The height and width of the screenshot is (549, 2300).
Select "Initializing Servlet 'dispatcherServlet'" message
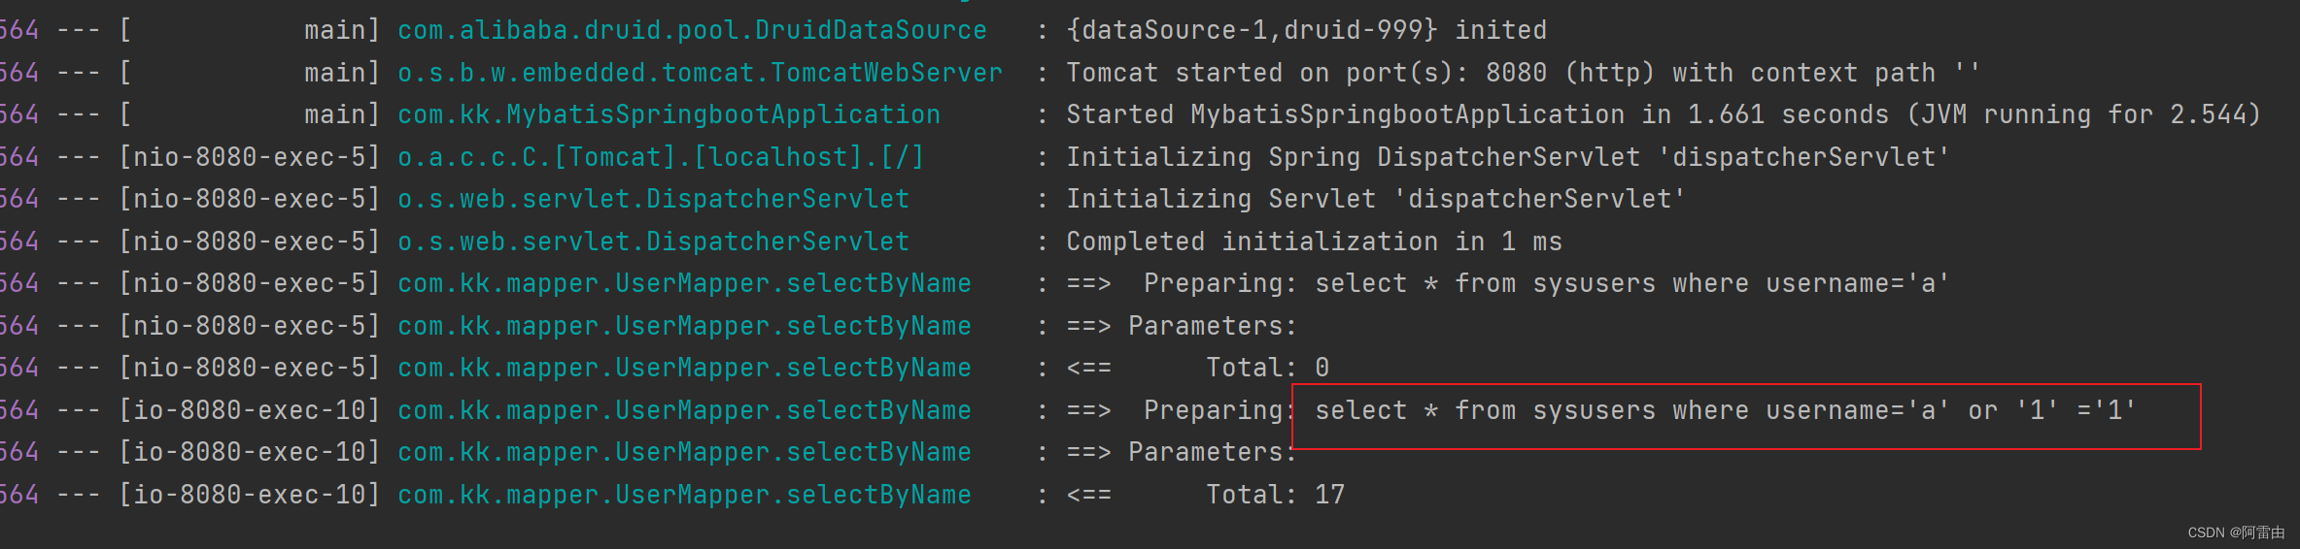pyautogui.click(x=1375, y=199)
